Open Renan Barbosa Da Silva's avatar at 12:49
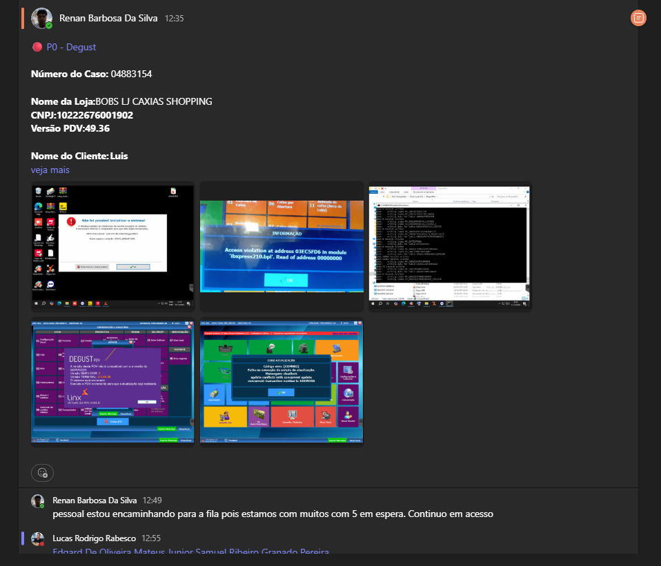This screenshot has width=661, height=566. (37, 501)
